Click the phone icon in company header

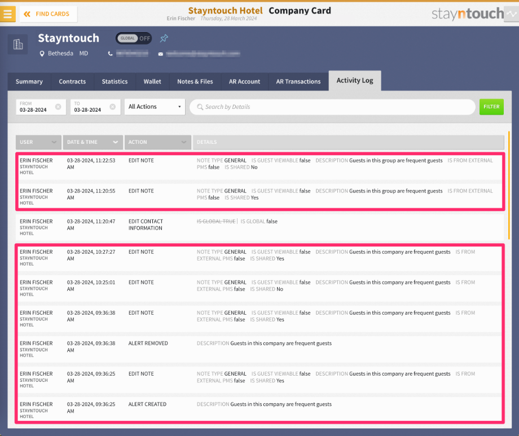click(x=110, y=54)
